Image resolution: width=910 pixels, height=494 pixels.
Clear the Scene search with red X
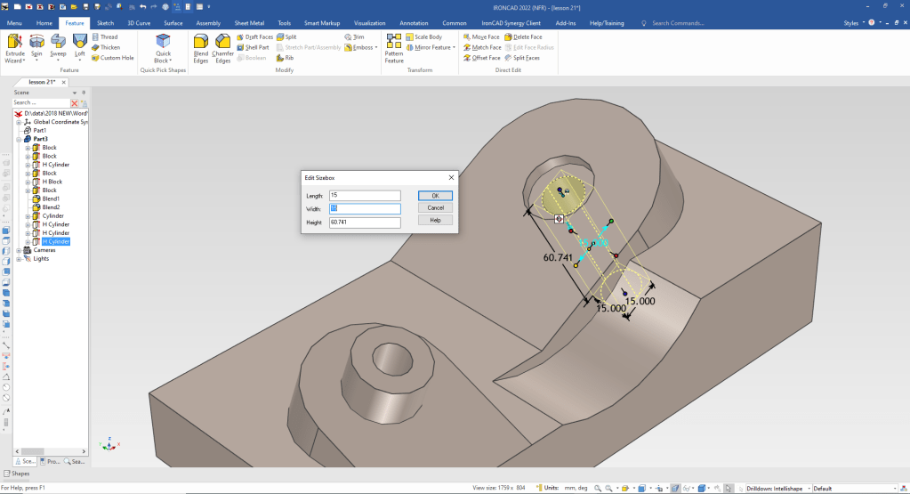tap(75, 103)
